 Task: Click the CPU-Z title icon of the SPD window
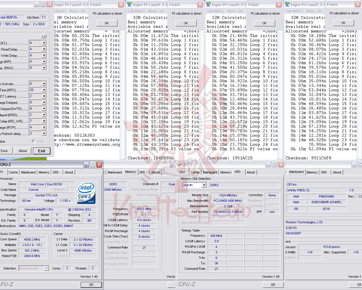(179, 164)
